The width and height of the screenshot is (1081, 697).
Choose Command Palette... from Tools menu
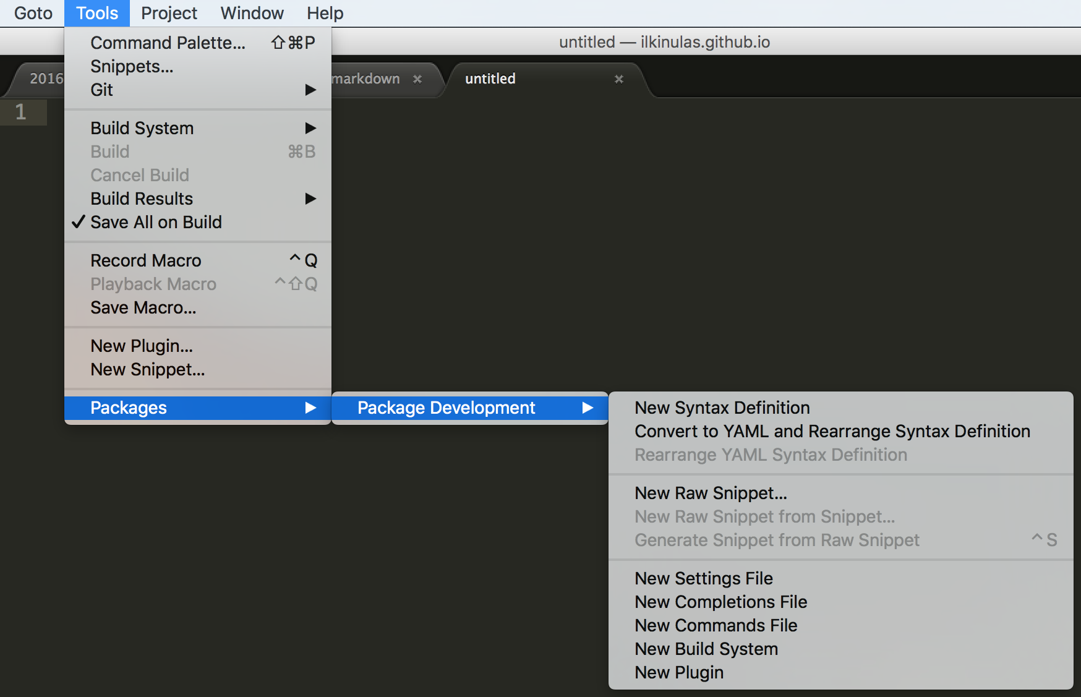198,43
